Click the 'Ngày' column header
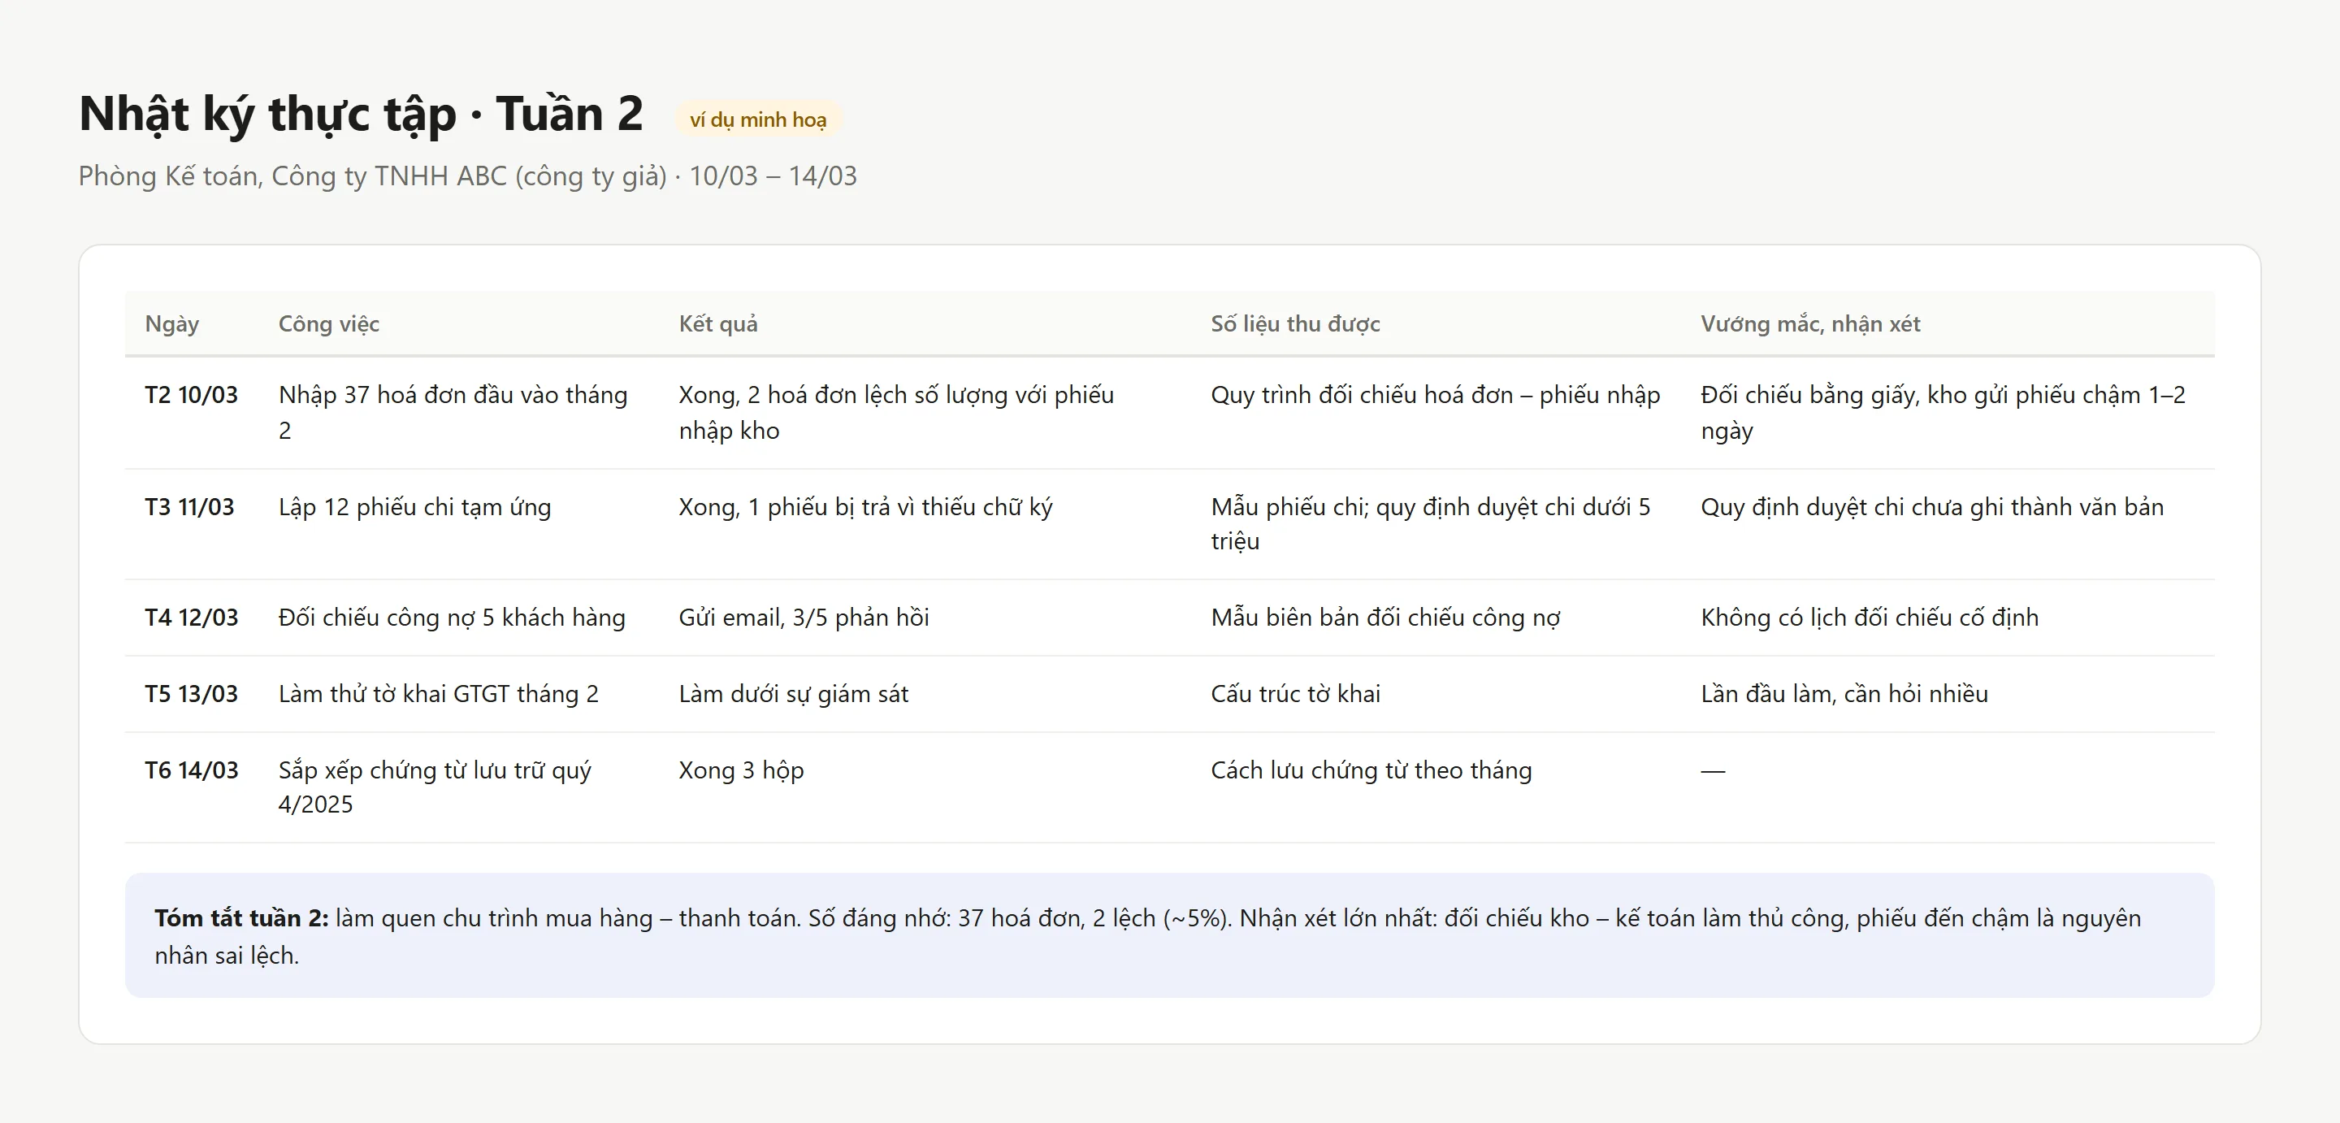 coord(171,323)
